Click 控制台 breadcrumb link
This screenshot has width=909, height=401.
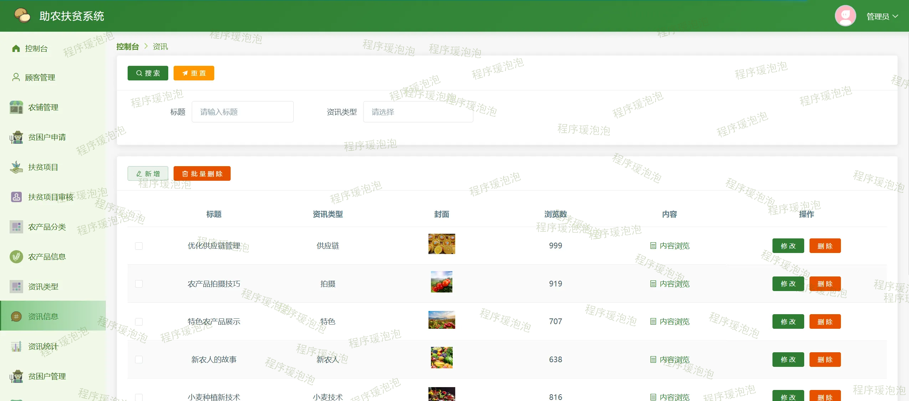[x=127, y=47]
